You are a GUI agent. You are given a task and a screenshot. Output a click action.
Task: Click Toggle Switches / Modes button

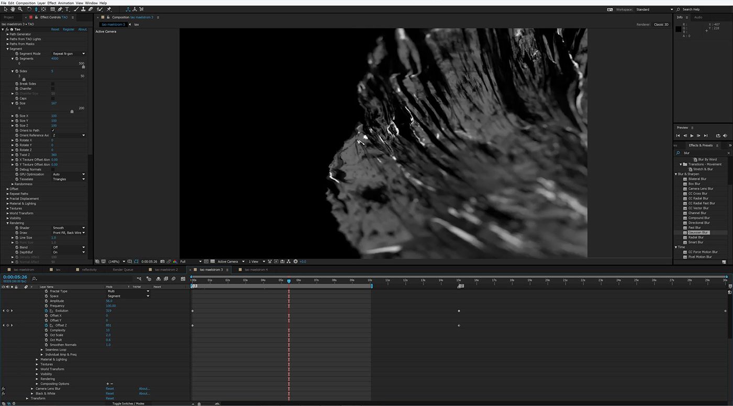[128, 403]
